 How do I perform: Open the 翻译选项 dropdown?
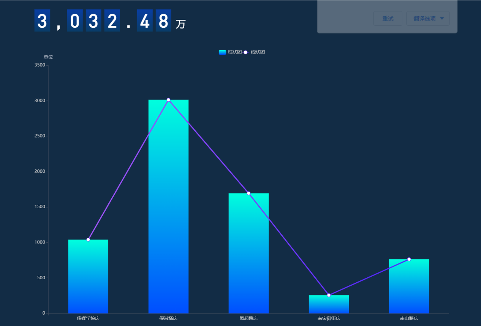click(x=428, y=19)
